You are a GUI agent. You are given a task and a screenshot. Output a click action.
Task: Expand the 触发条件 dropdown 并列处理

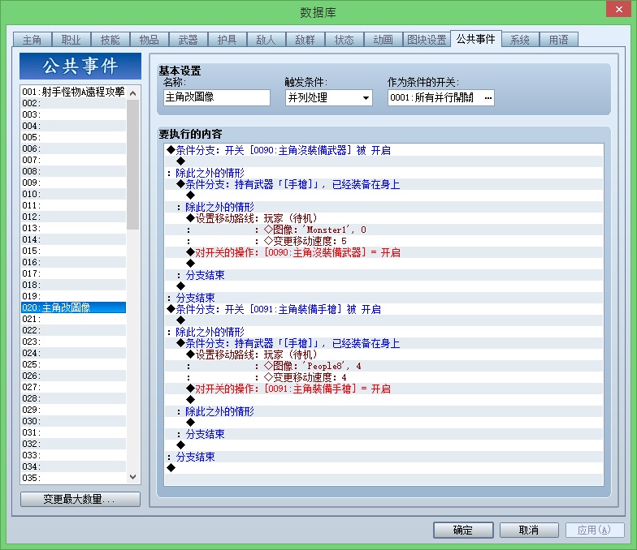click(x=328, y=97)
